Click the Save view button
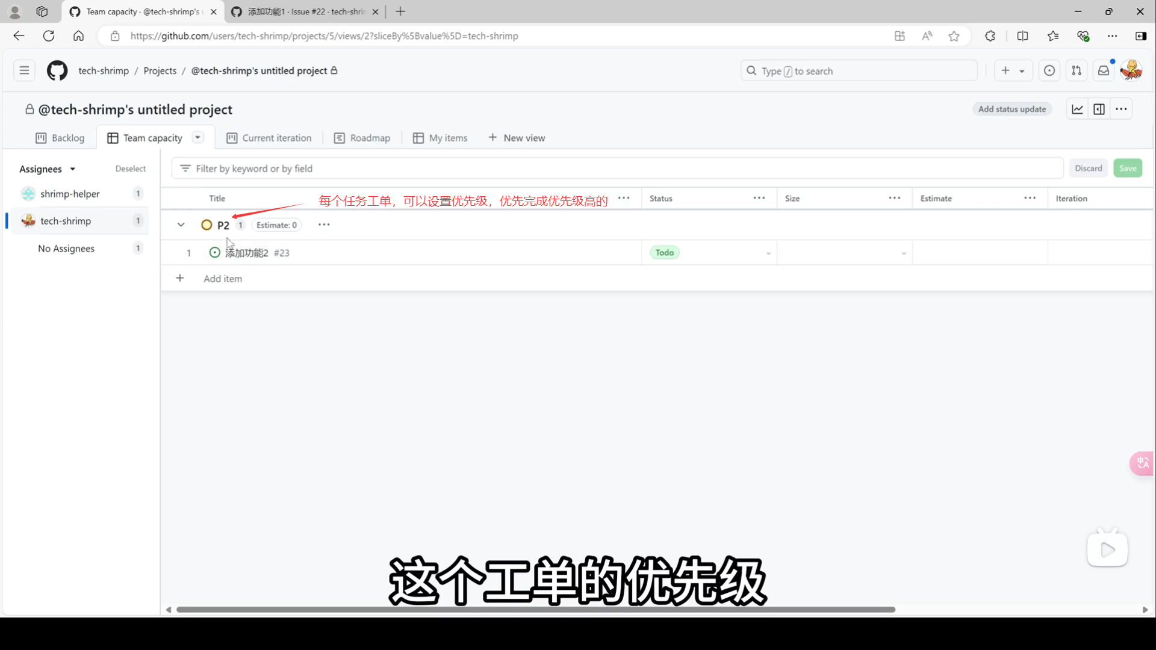The height and width of the screenshot is (650, 1156). tap(1127, 169)
